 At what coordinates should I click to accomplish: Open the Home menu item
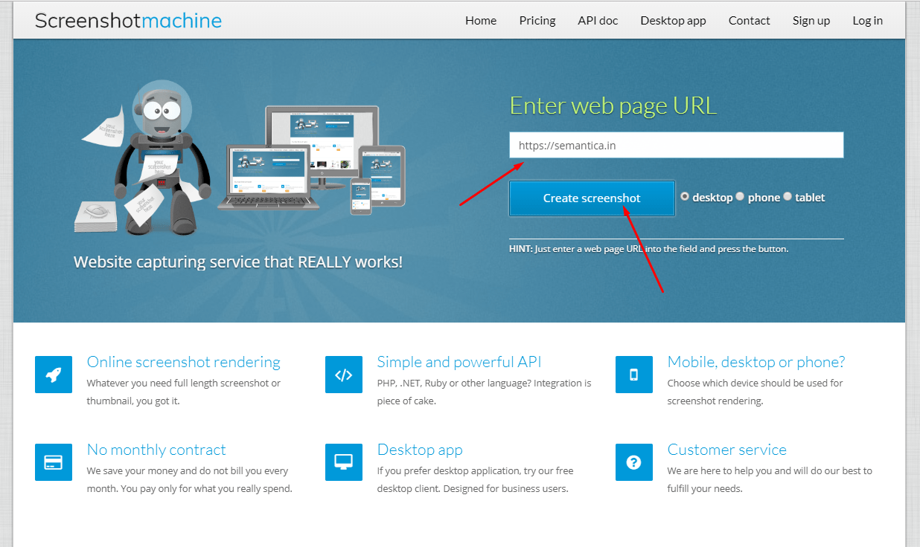click(481, 21)
